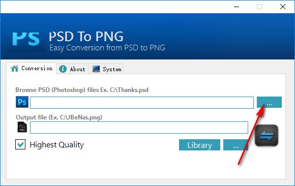Click the 'Output file (Ex. C:\JBeNas.png)' label
This screenshot has height=186, width=295.
pos(59,117)
